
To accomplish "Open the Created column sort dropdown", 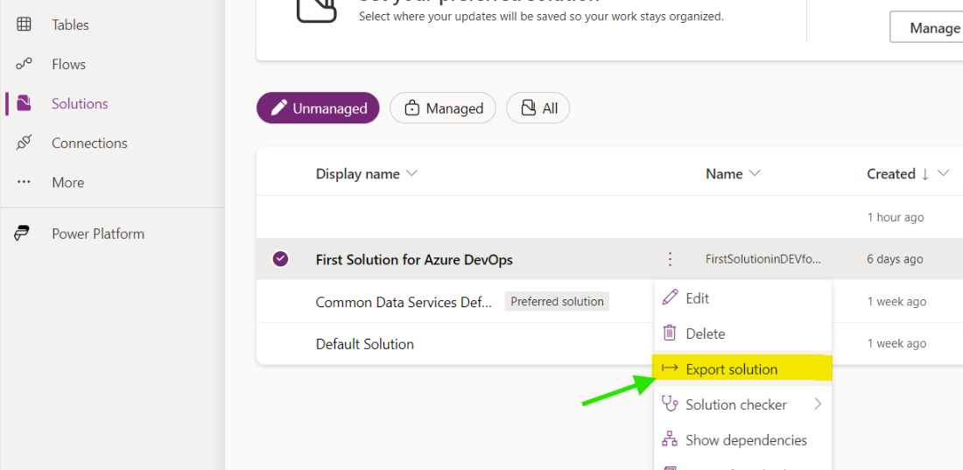I will coord(944,173).
